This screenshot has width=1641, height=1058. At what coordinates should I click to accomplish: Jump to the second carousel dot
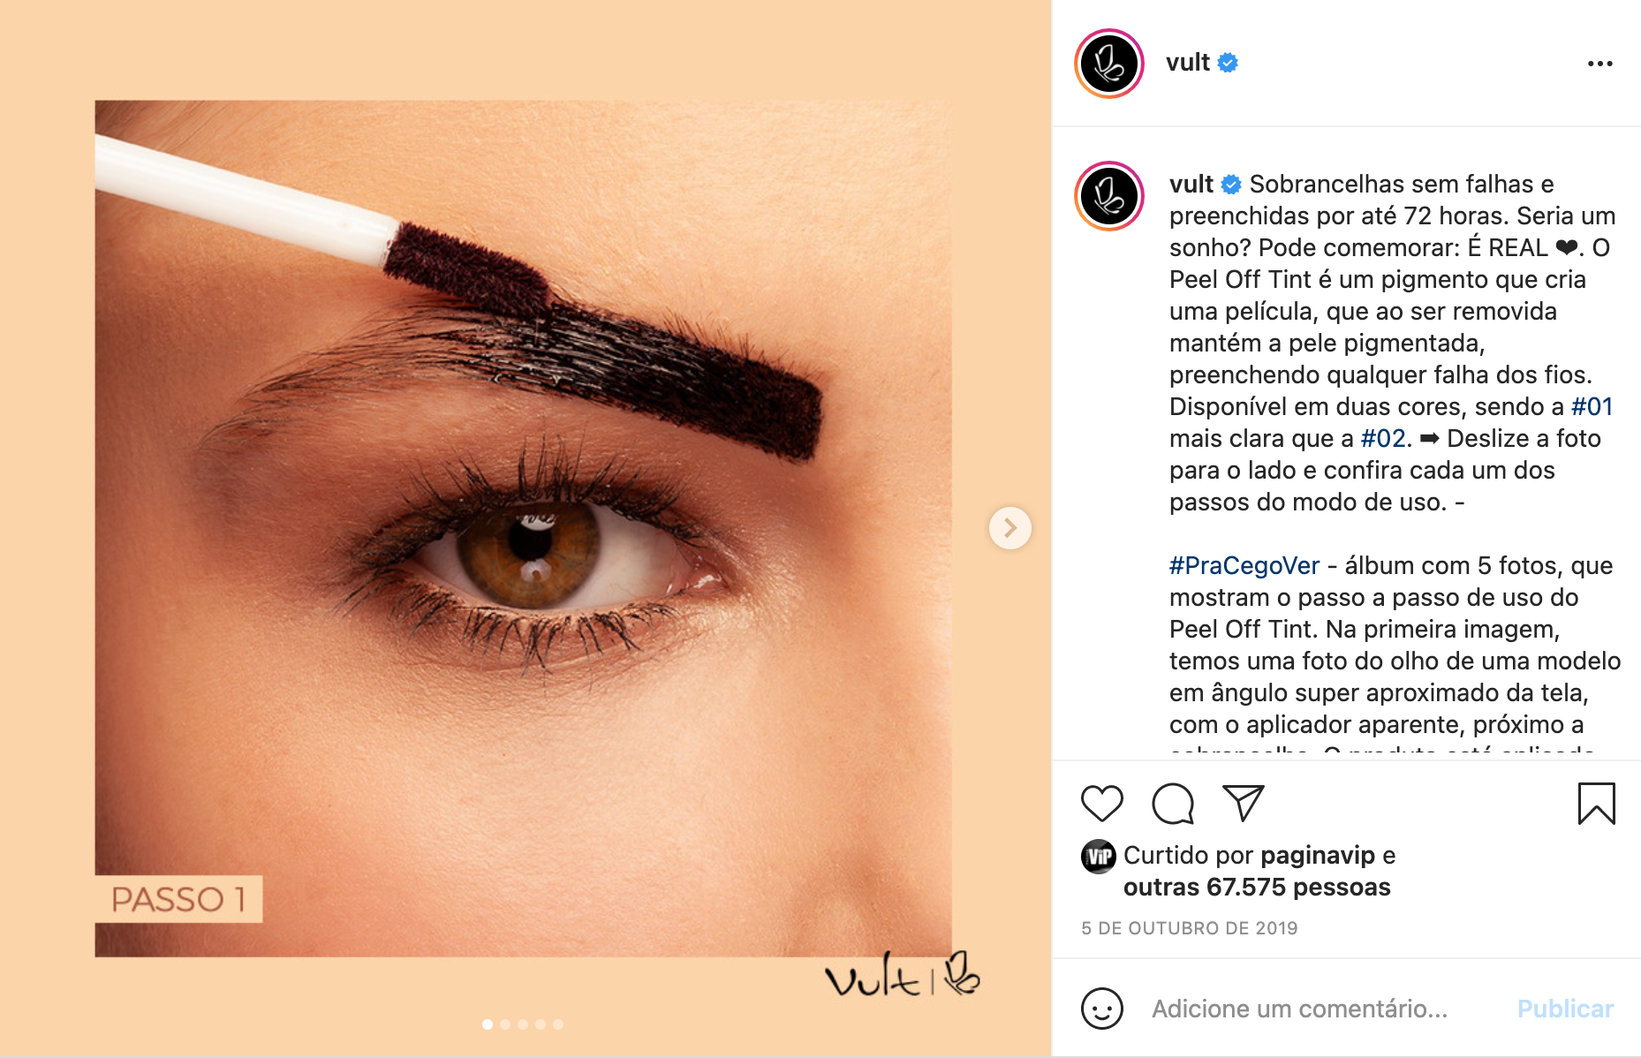(x=505, y=1024)
